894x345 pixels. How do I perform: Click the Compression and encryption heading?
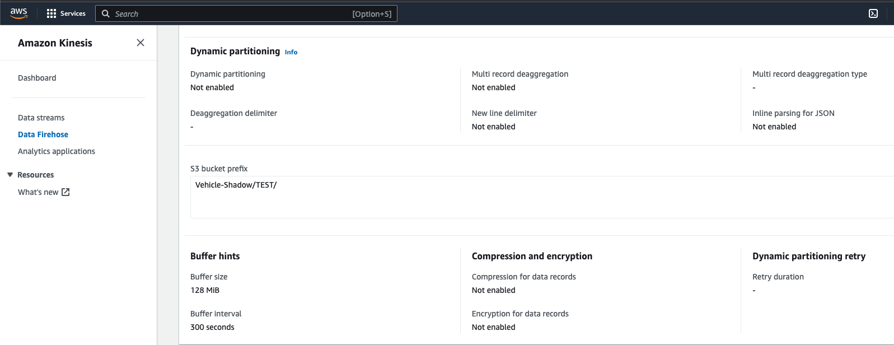(532, 256)
